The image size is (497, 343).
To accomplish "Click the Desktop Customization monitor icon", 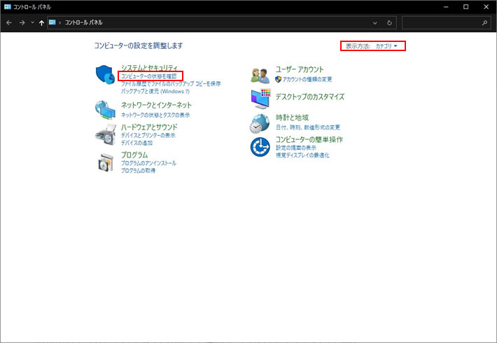I will tap(260, 99).
